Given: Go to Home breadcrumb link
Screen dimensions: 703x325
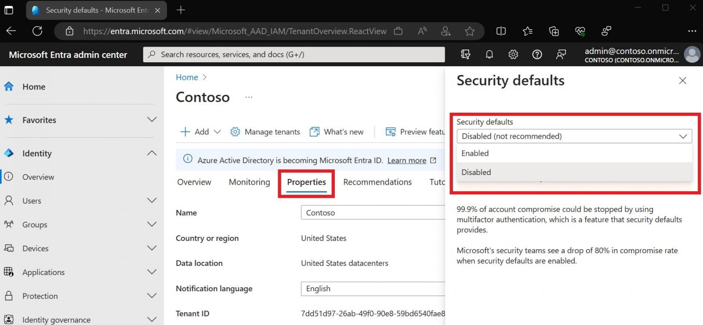Looking at the screenshot, I should (187, 77).
